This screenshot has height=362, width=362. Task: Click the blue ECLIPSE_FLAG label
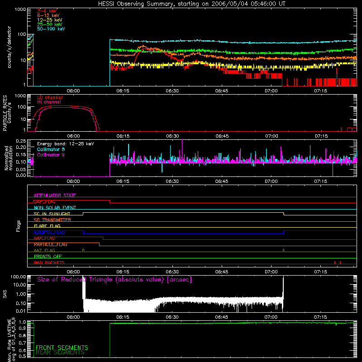[x=49, y=232]
